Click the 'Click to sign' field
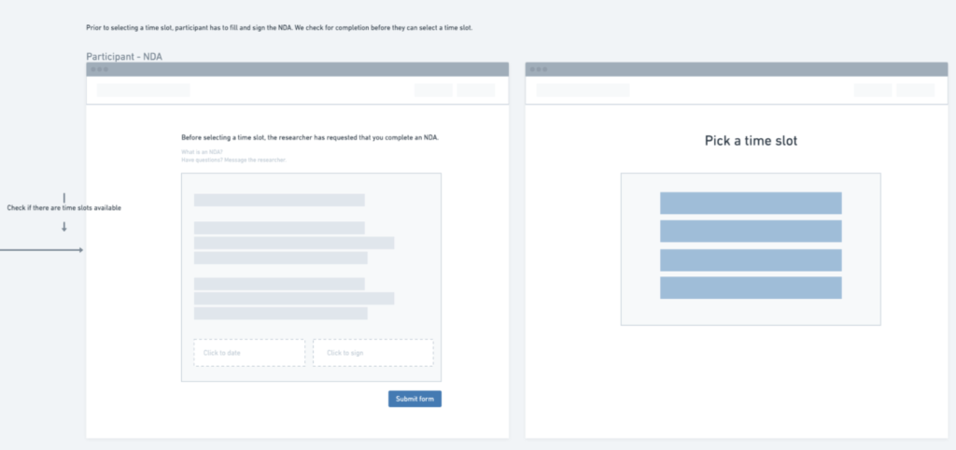 pos(373,353)
